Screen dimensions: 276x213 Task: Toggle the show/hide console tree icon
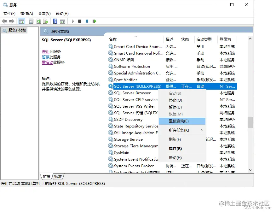coord(22,21)
